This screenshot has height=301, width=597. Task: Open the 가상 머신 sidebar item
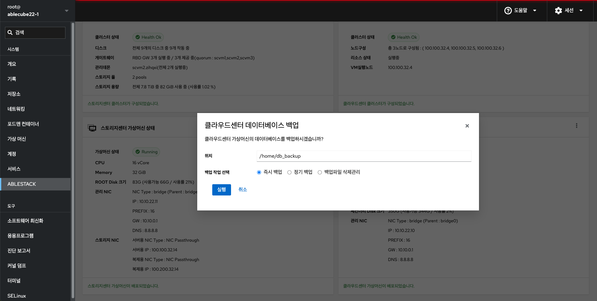point(17,139)
